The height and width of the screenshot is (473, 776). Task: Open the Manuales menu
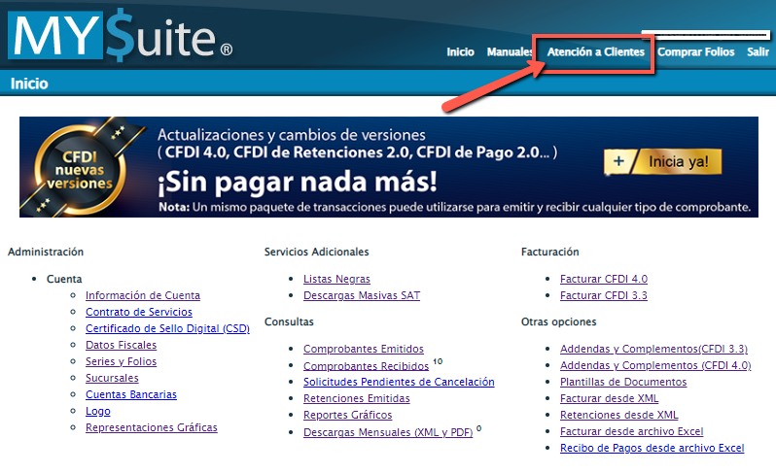pos(510,51)
